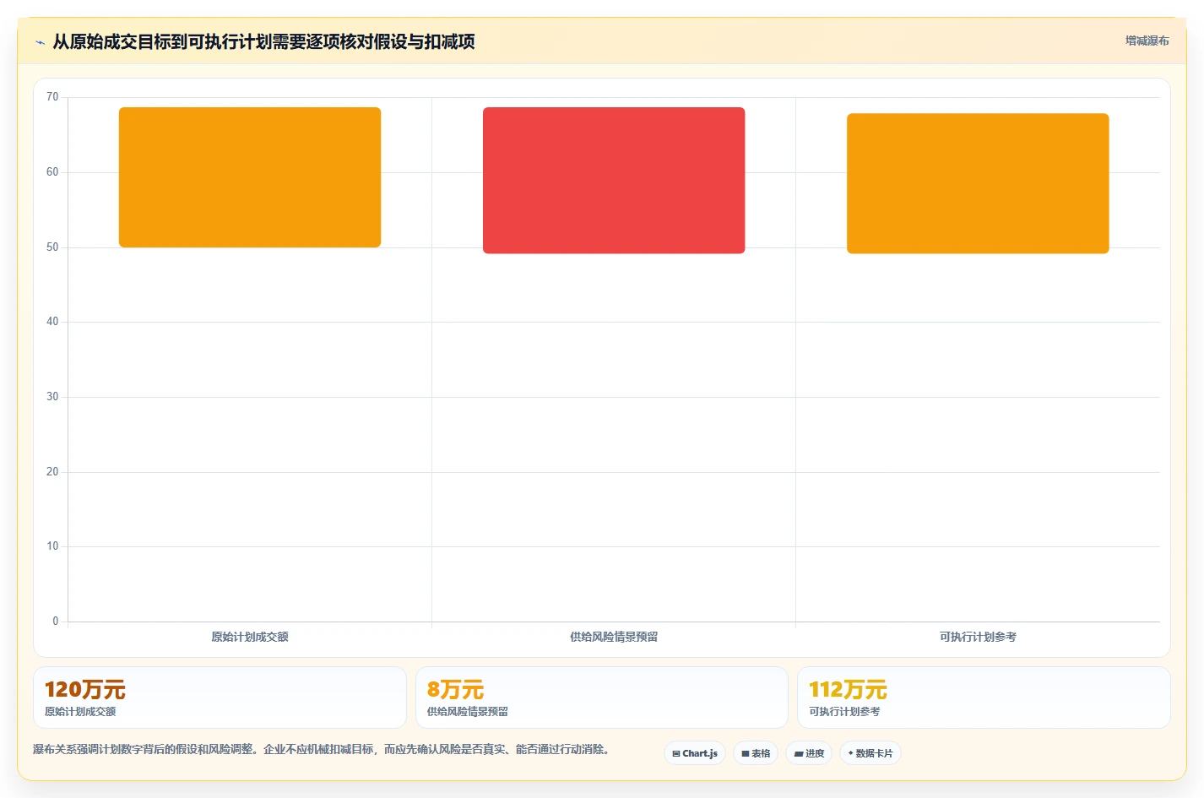Click y-axis tick value 10
The width and height of the screenshot is (1204, 798).
pos(52,546)
